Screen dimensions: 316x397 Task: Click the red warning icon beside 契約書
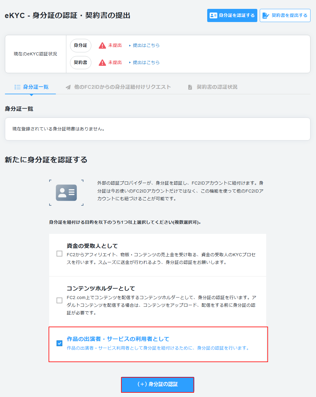click(x=102, y=63)
